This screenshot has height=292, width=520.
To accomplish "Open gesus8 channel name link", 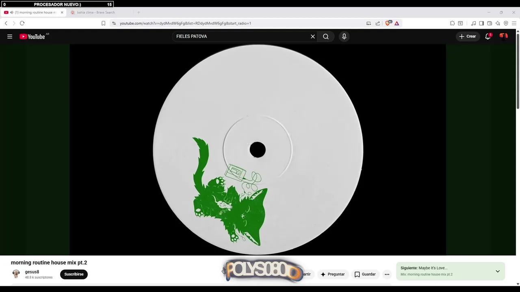I will (32, 272).
